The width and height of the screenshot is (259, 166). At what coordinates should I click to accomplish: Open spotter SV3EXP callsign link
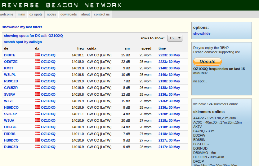tap(11, 114)
